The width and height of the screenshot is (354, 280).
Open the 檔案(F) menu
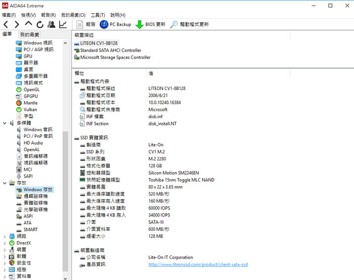pyautogui.click(x=9, y=15)
